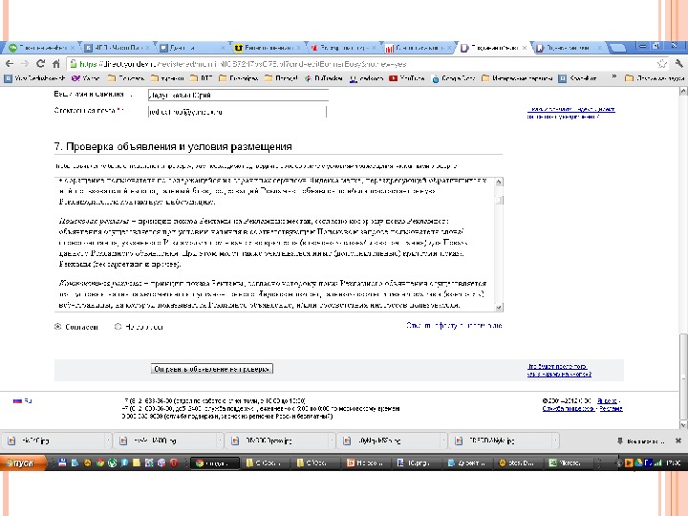Open the offer link right of the radios
This screenshot has width=688, height=516.
pyautogui.click(x=454, y=326)
